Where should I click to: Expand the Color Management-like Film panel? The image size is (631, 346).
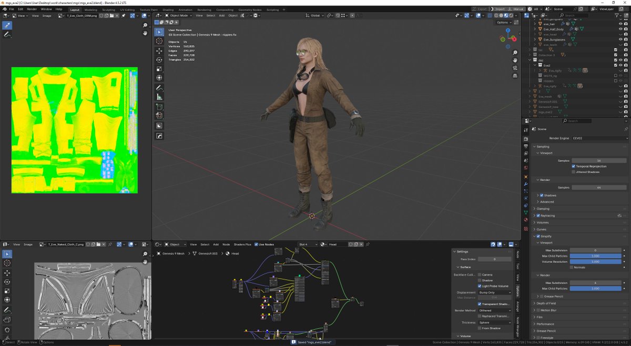pos(535,317)
